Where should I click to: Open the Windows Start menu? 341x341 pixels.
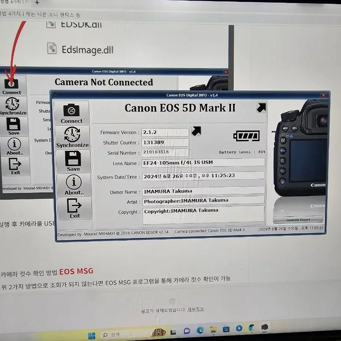[92, 336]
